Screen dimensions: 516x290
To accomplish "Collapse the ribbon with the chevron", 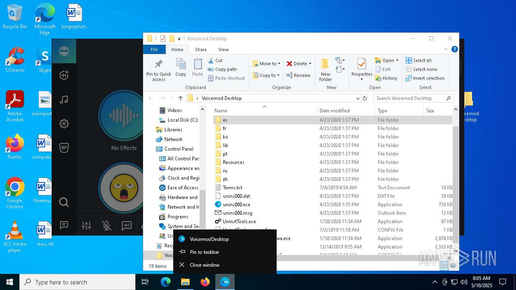I will tap(446, 50).
